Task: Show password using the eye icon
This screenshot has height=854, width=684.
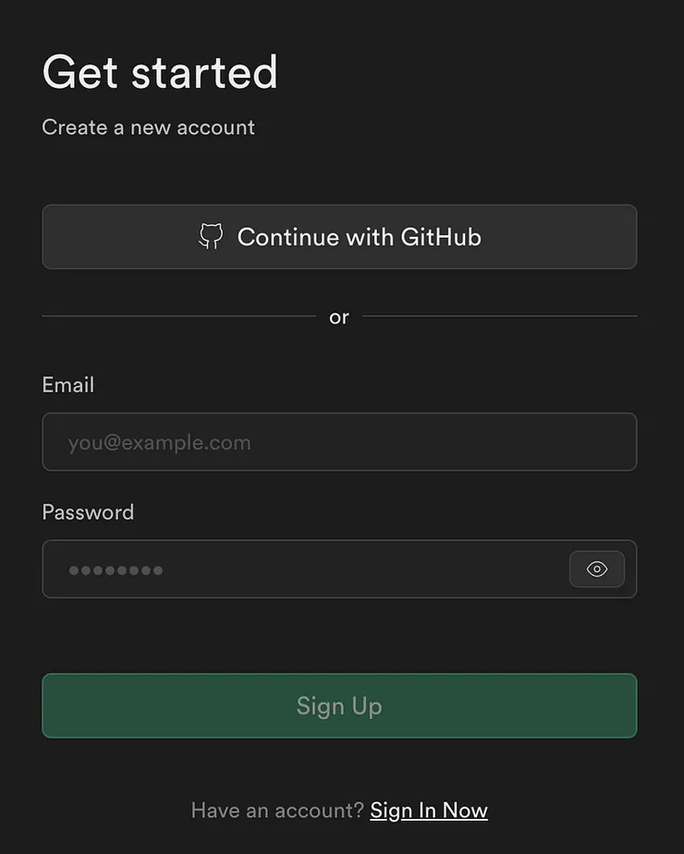Action: [597, 569]
